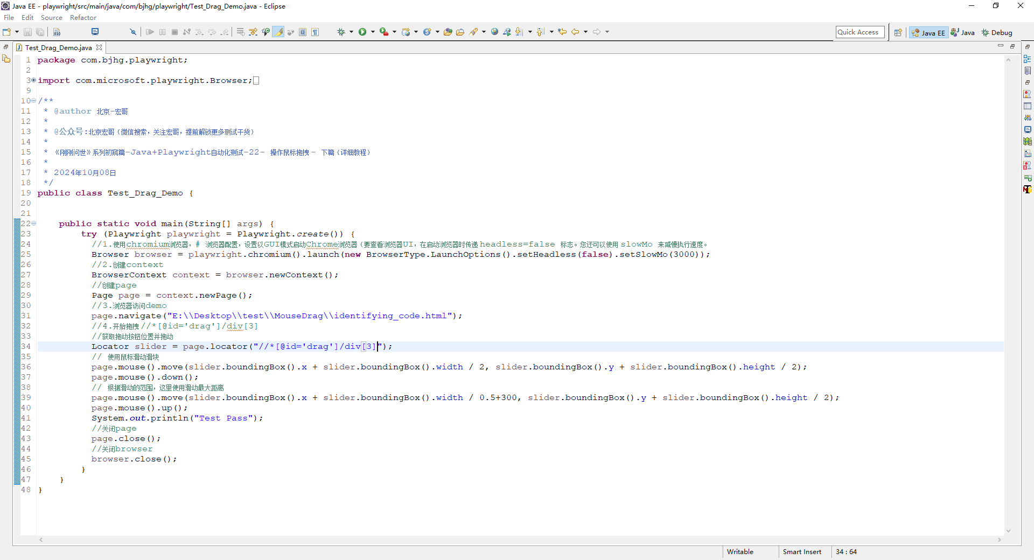This screenshot has width=1034, height=560.
Task: Expand the folded import statements
Action: (33, 80)
